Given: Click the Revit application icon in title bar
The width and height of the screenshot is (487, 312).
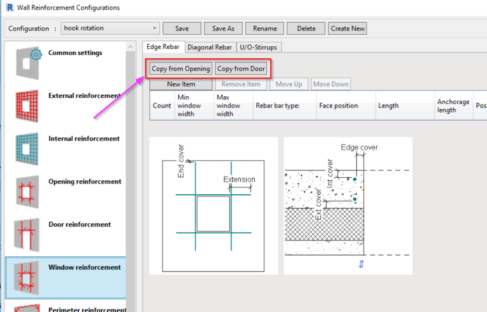Looking at the screenshot, I should (10, 7).
